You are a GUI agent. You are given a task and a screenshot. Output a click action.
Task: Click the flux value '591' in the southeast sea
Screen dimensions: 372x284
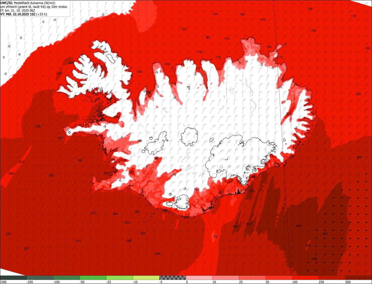[x=325, y=234]
